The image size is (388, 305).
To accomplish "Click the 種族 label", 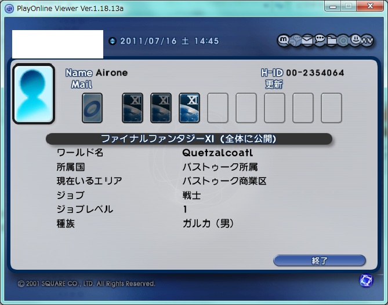I will point(66,223).
